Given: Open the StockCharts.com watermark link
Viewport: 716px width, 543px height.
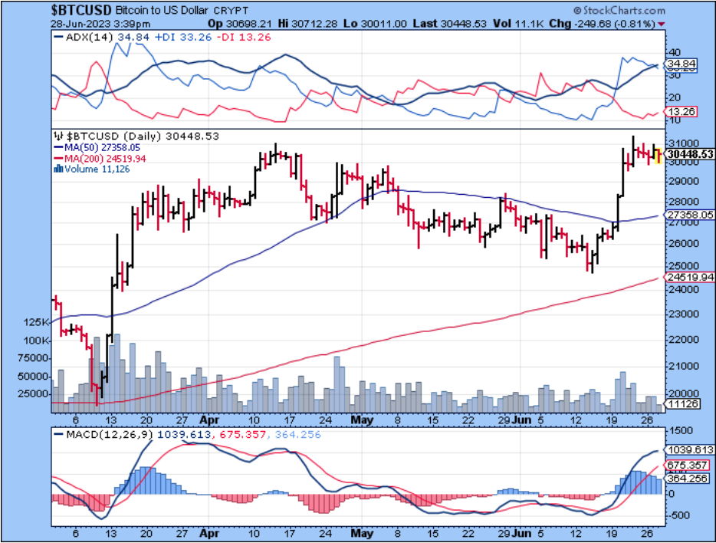Looking at the screenshot, I should tap(626, 11).
